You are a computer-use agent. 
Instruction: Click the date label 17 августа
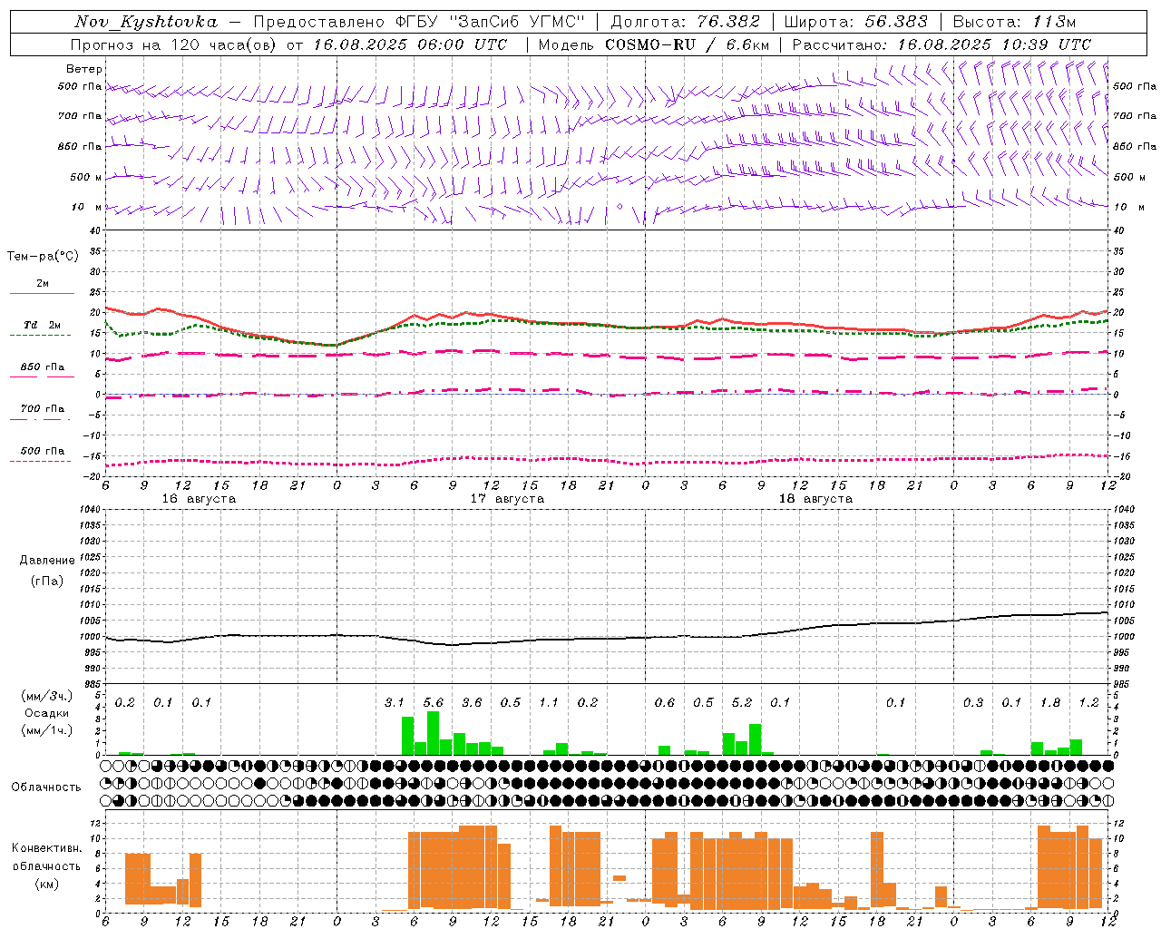[x=507, y=499]
